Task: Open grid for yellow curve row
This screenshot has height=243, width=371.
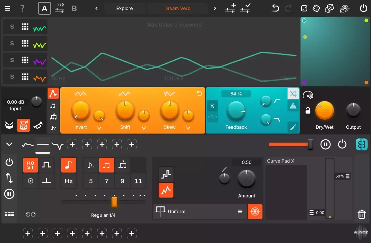Action: [x=25, y=44]
